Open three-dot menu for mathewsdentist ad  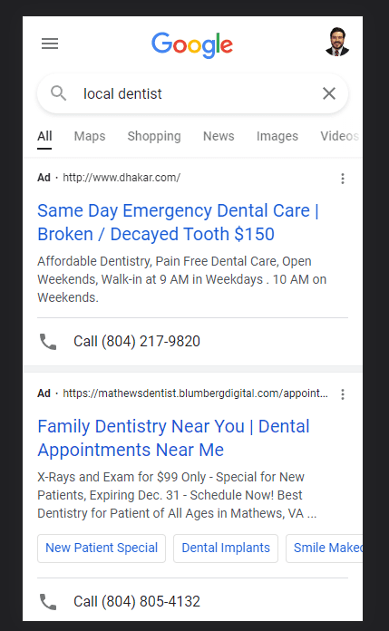343,394
